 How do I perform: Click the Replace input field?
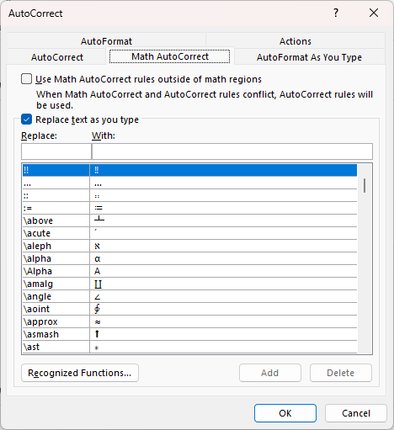coord(56,151)
